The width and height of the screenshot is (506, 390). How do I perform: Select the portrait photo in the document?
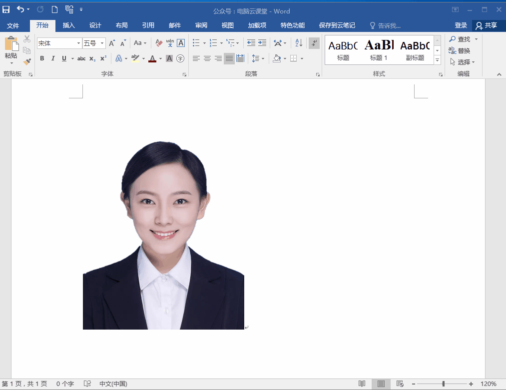pyautogui.click(x=163, y=235)
